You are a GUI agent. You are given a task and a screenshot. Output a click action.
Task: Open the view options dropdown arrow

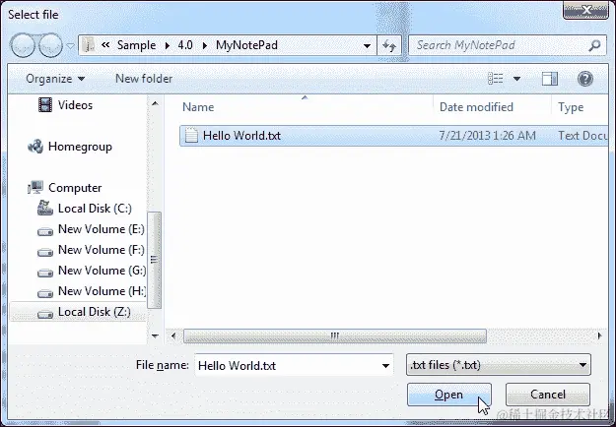517,80
